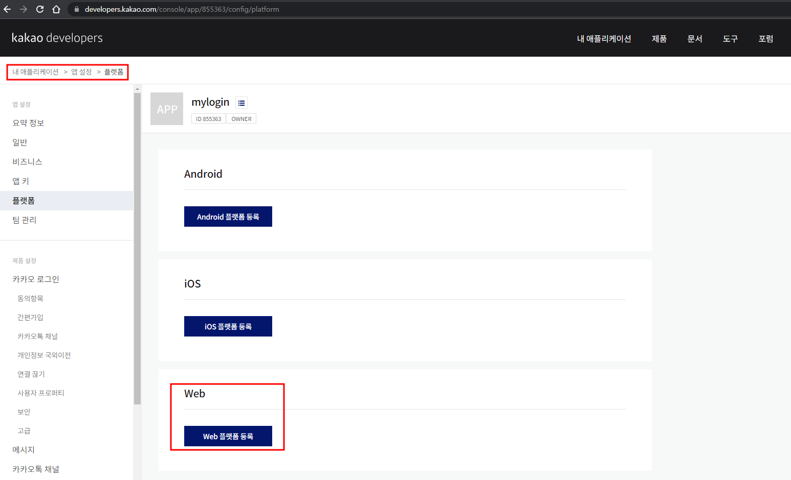
Task: Click 내 애플리케이션 breadcrumb link
Action: tap(35, 72)
